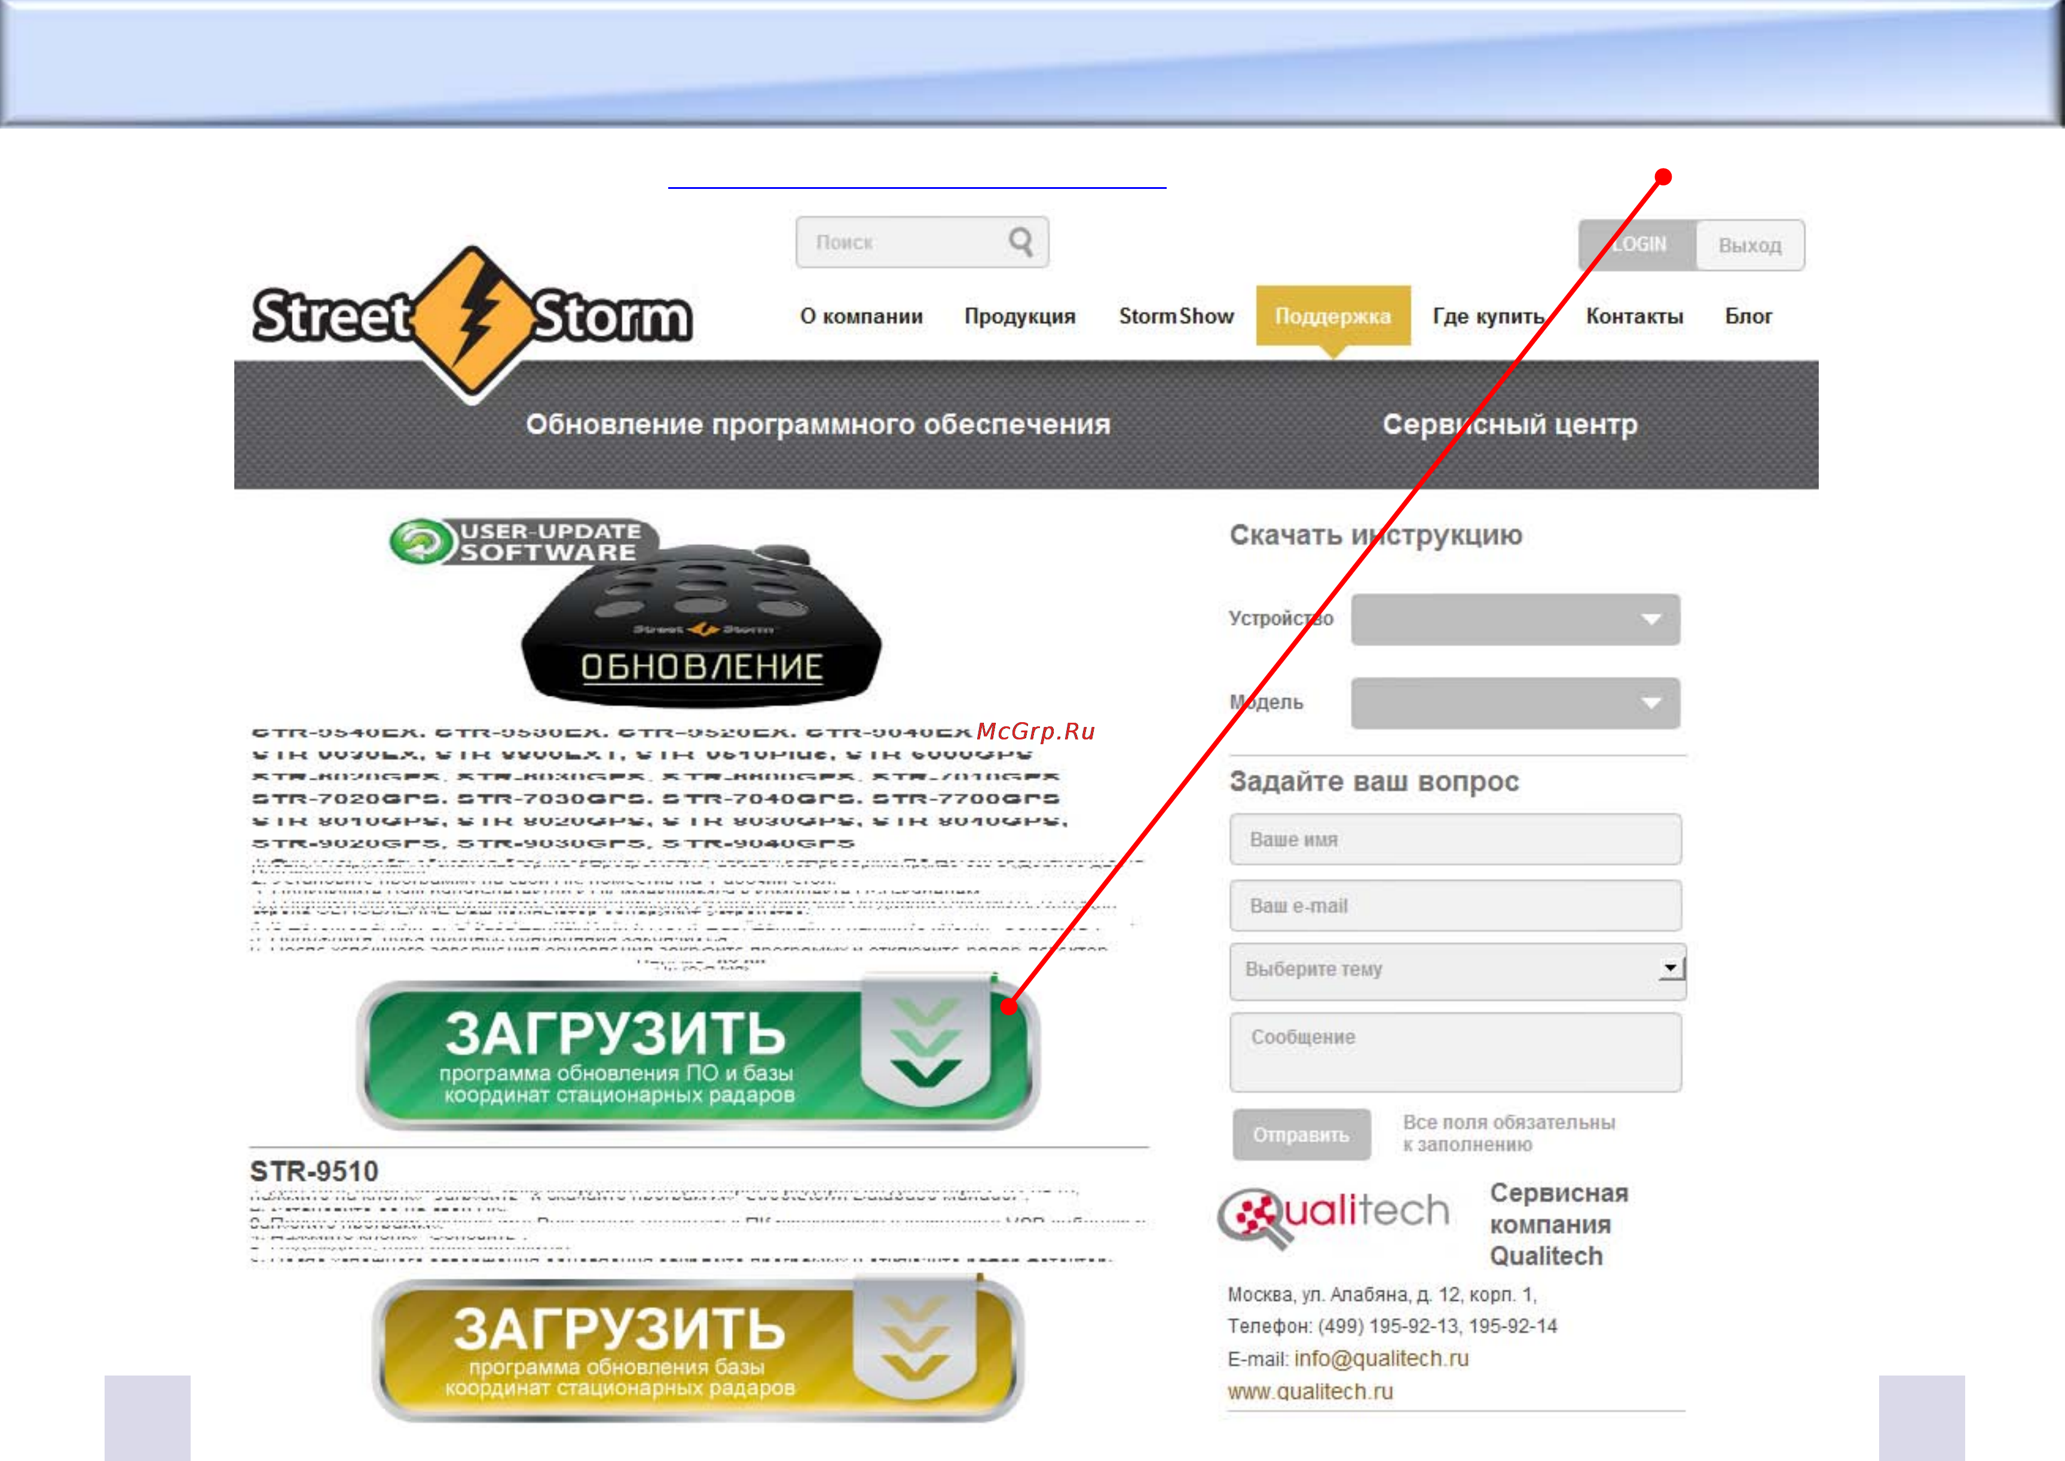Click the Сообщение text area
The height and width of the screenshot is (1461, 2065).
(x=1456, y=1053)
